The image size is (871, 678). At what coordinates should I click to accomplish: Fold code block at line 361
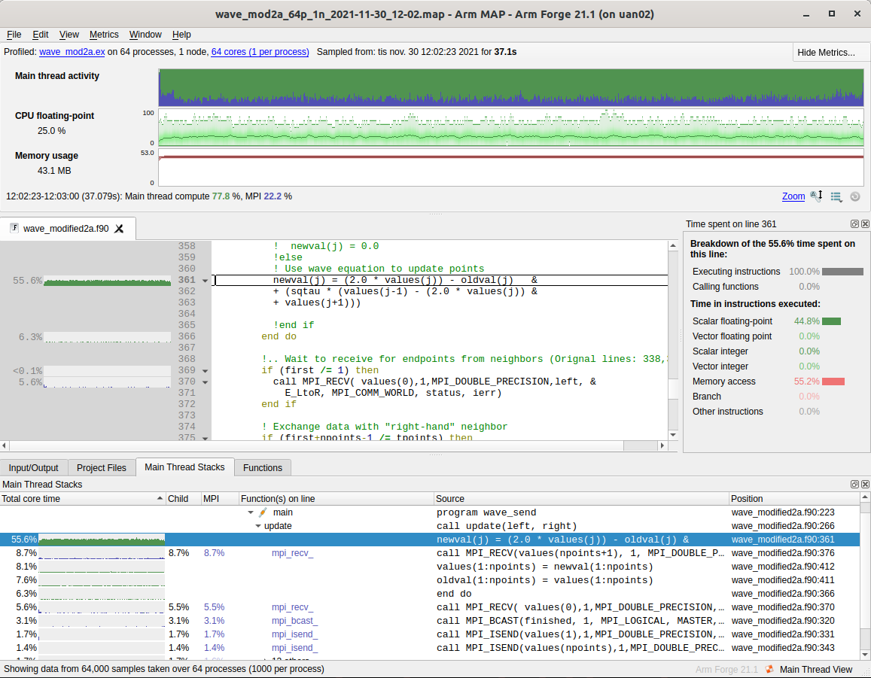point(205,281)
